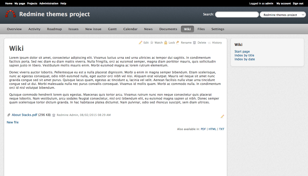Open Index by date in sidebar
The width and height of the screenshot is (308, 176).
click(245, 59)
